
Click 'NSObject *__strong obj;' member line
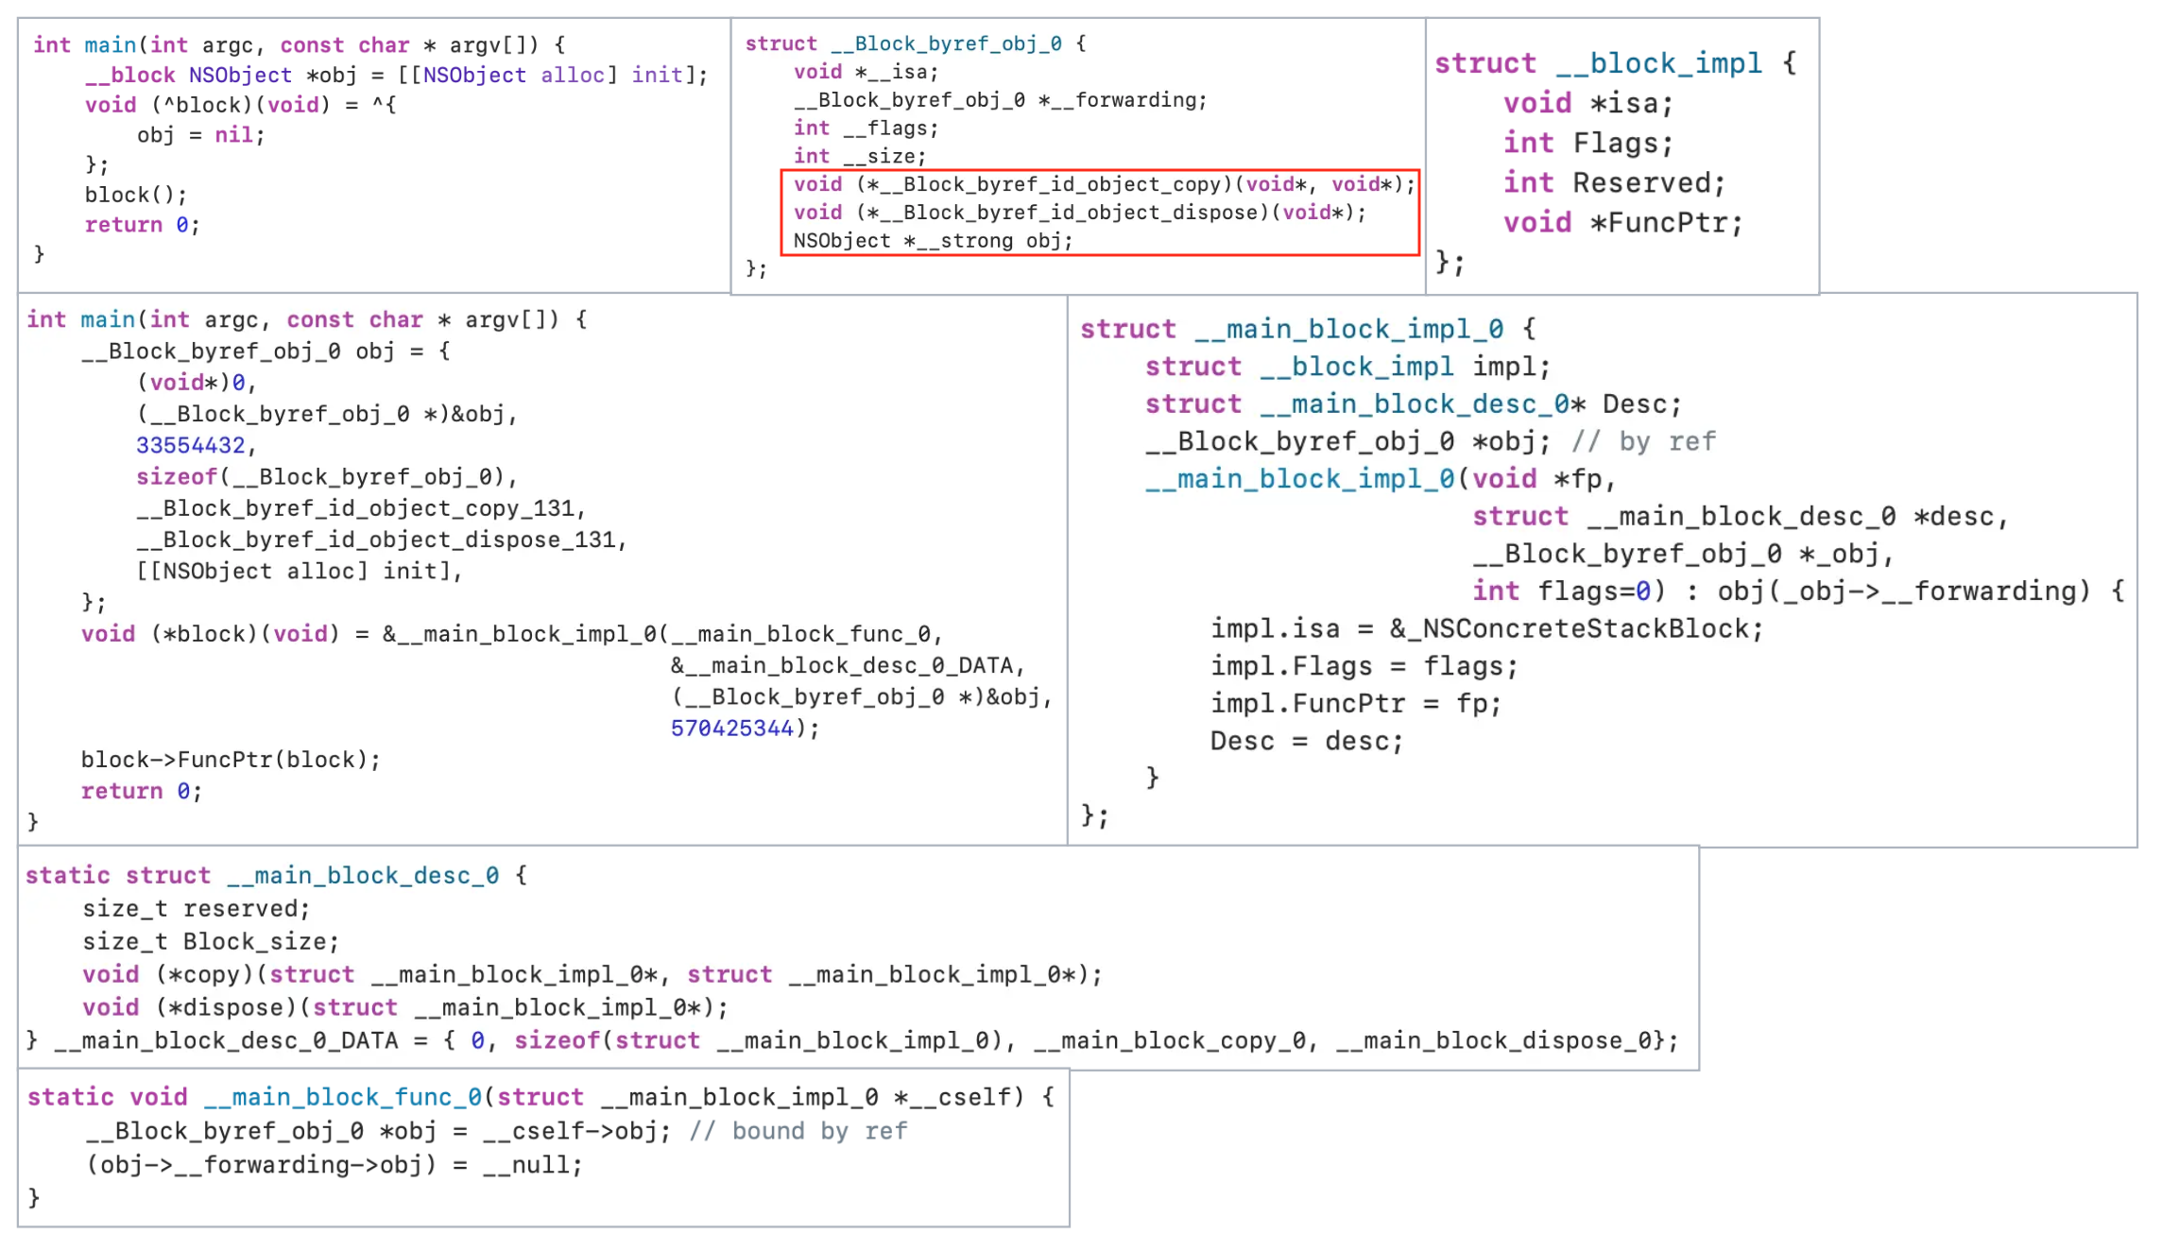(x=933, y=241)
